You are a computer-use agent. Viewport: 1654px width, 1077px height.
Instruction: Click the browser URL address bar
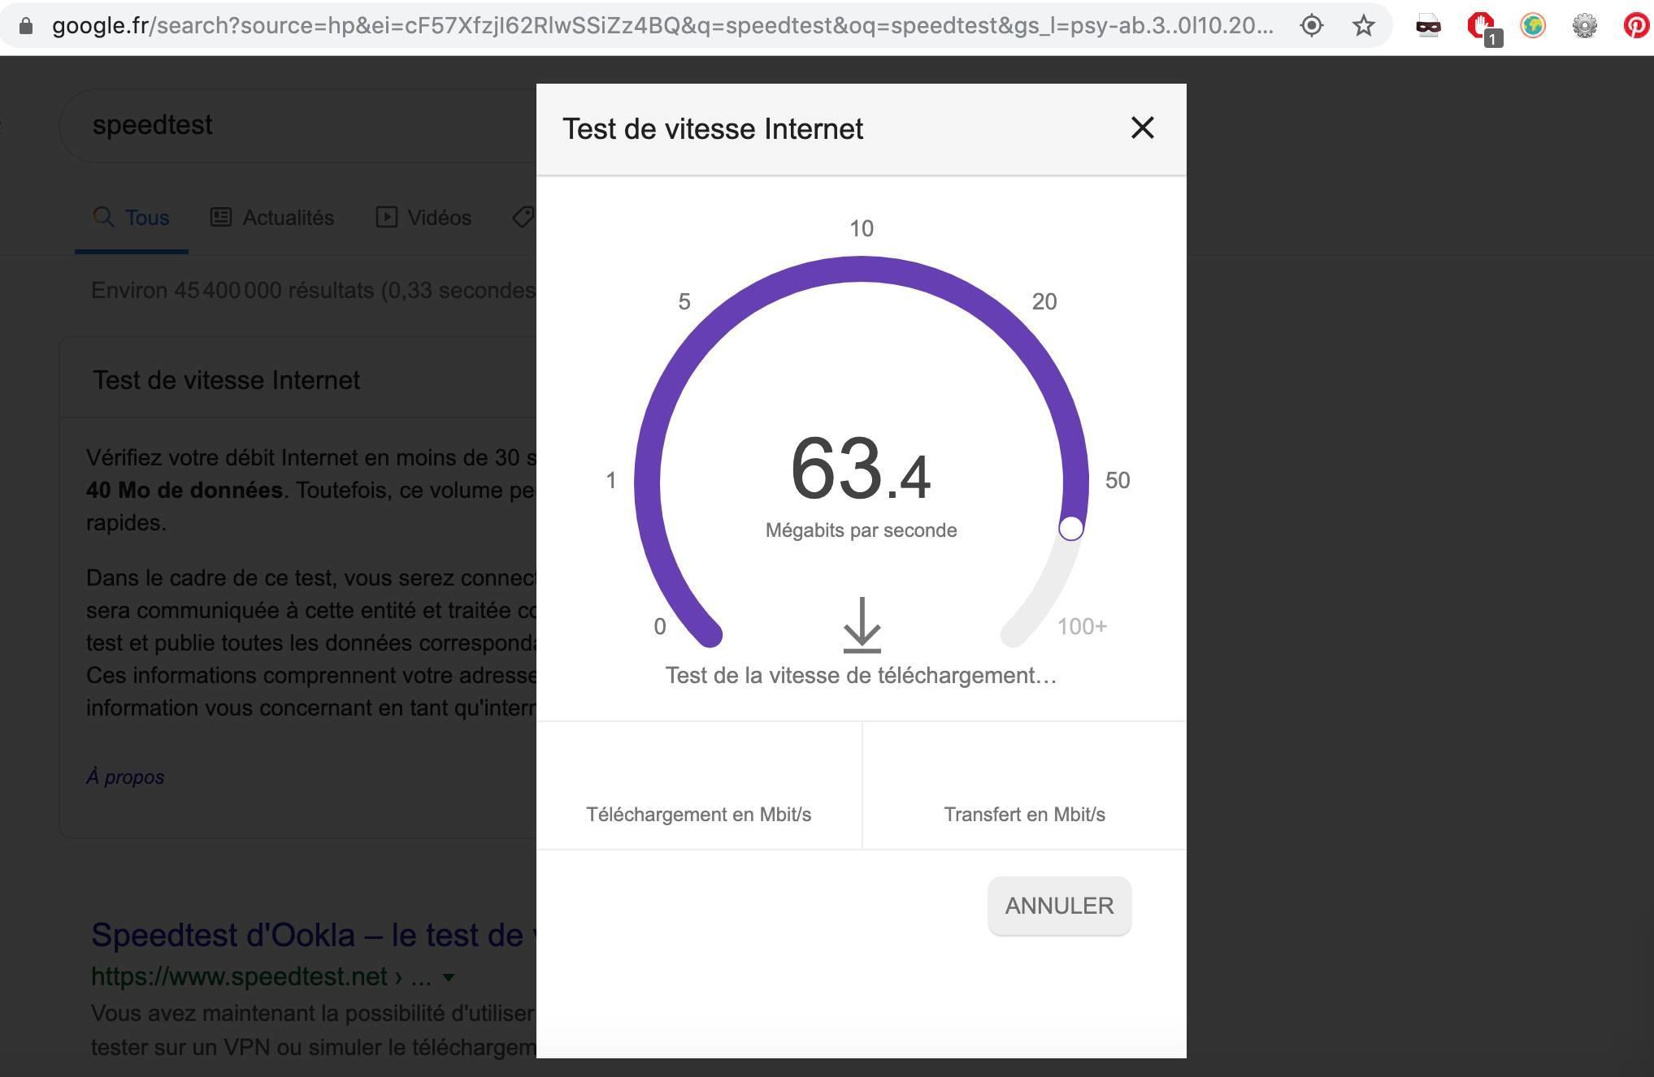pyautogui.click(x=662, y=26)
